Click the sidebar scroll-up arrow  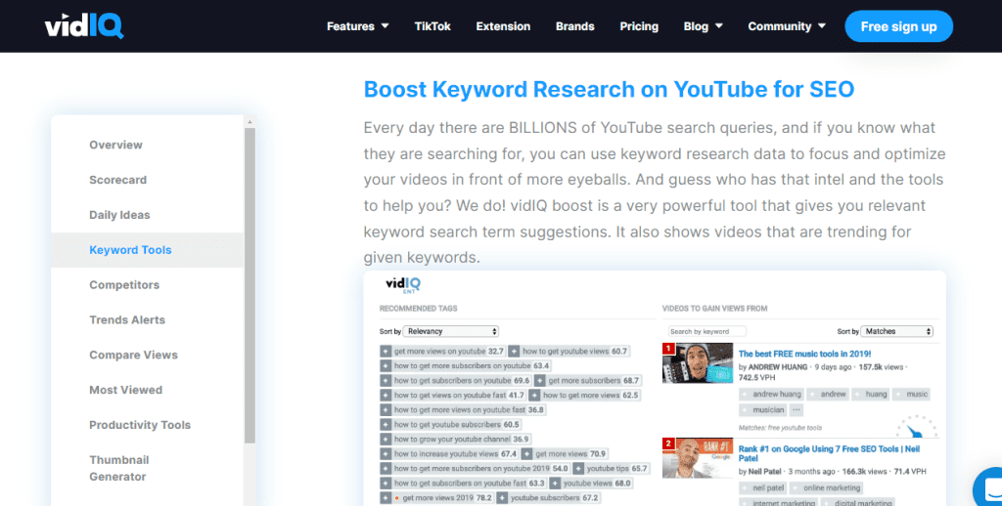[x=250, y=121]
